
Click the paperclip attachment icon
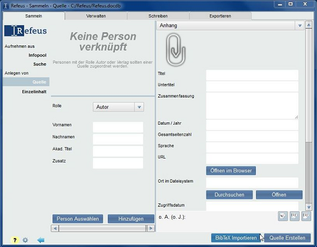tap(175, 50)
